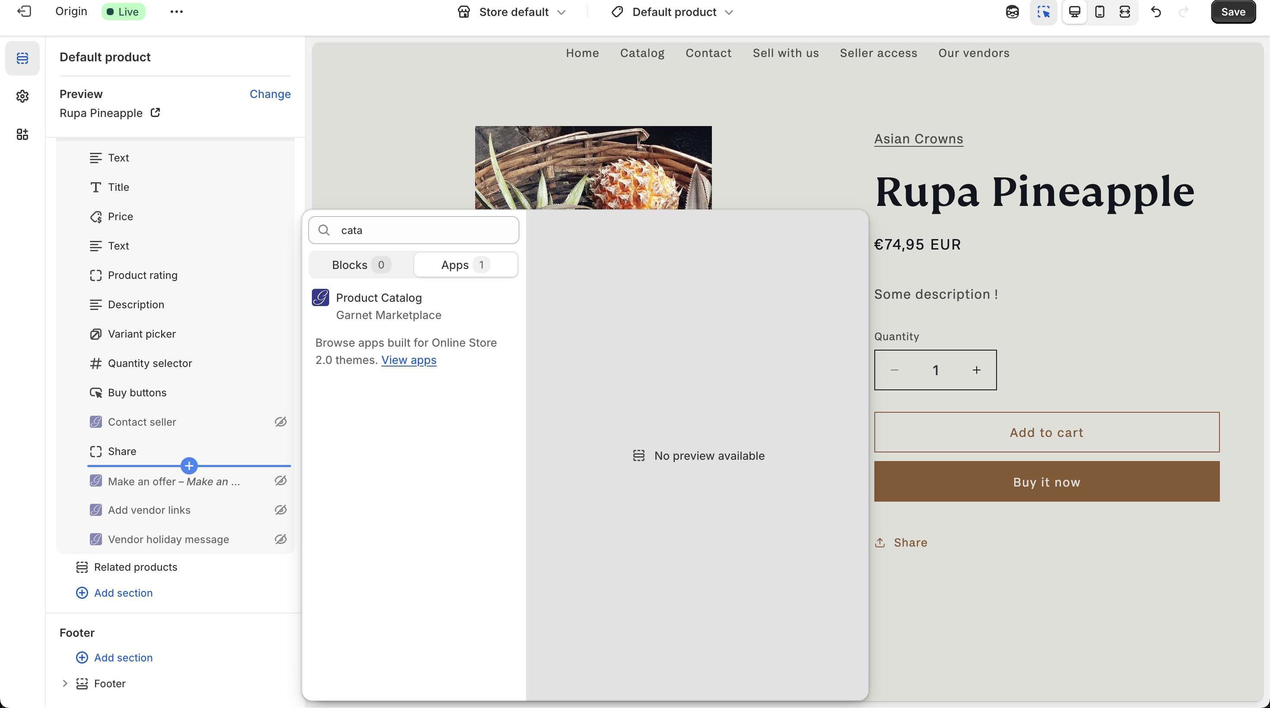Switch to desktop preview

click(1074, 12)
